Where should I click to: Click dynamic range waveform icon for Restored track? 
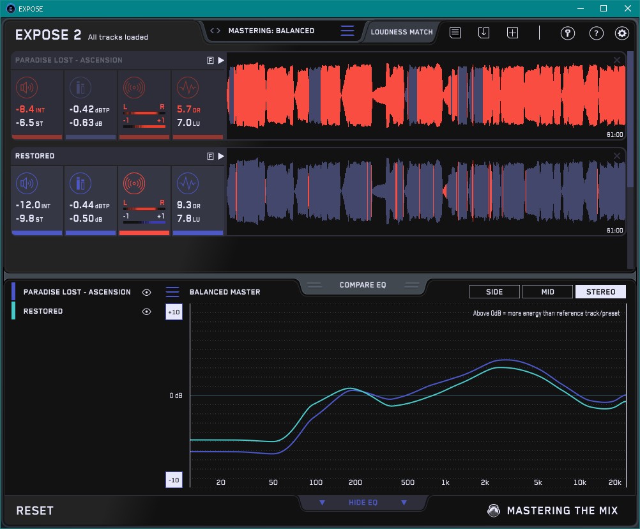pyautogui.click(x=188, y=183)
